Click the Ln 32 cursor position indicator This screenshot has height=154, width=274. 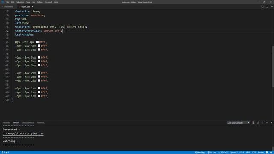pyautogui.click(x=223, y=152)
